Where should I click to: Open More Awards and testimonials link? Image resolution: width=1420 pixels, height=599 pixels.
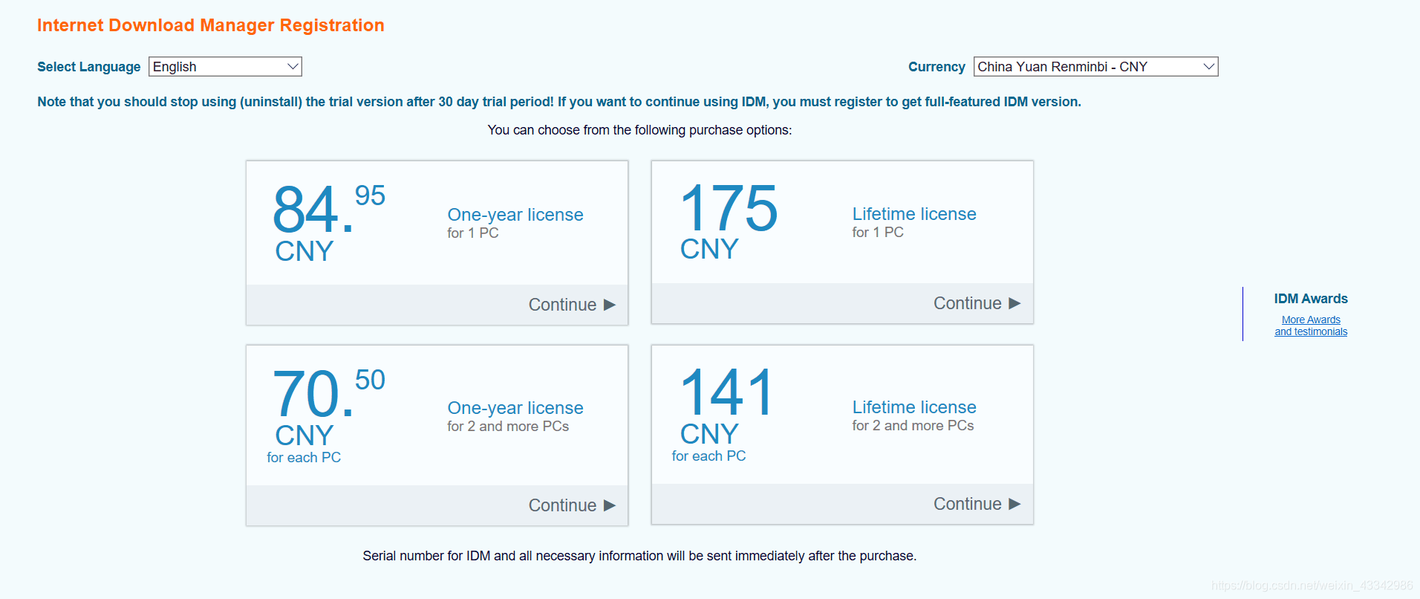click(x=1311, y=326)
